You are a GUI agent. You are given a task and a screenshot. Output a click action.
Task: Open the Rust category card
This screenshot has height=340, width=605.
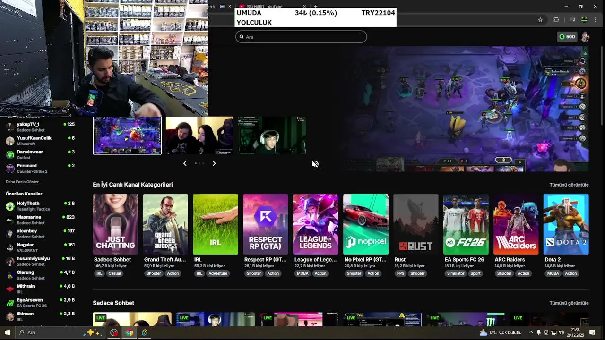coord(416,224)
